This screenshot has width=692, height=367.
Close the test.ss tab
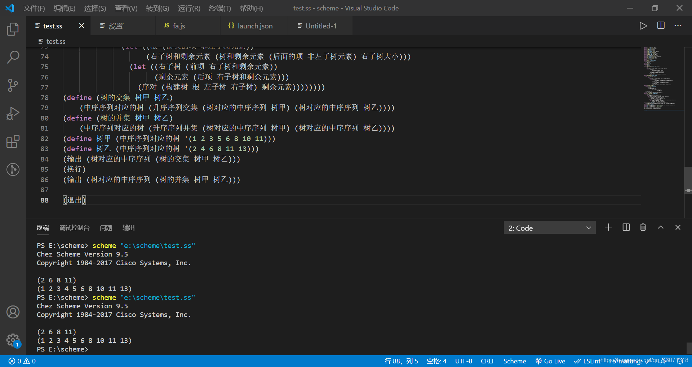tap(81, 26)
